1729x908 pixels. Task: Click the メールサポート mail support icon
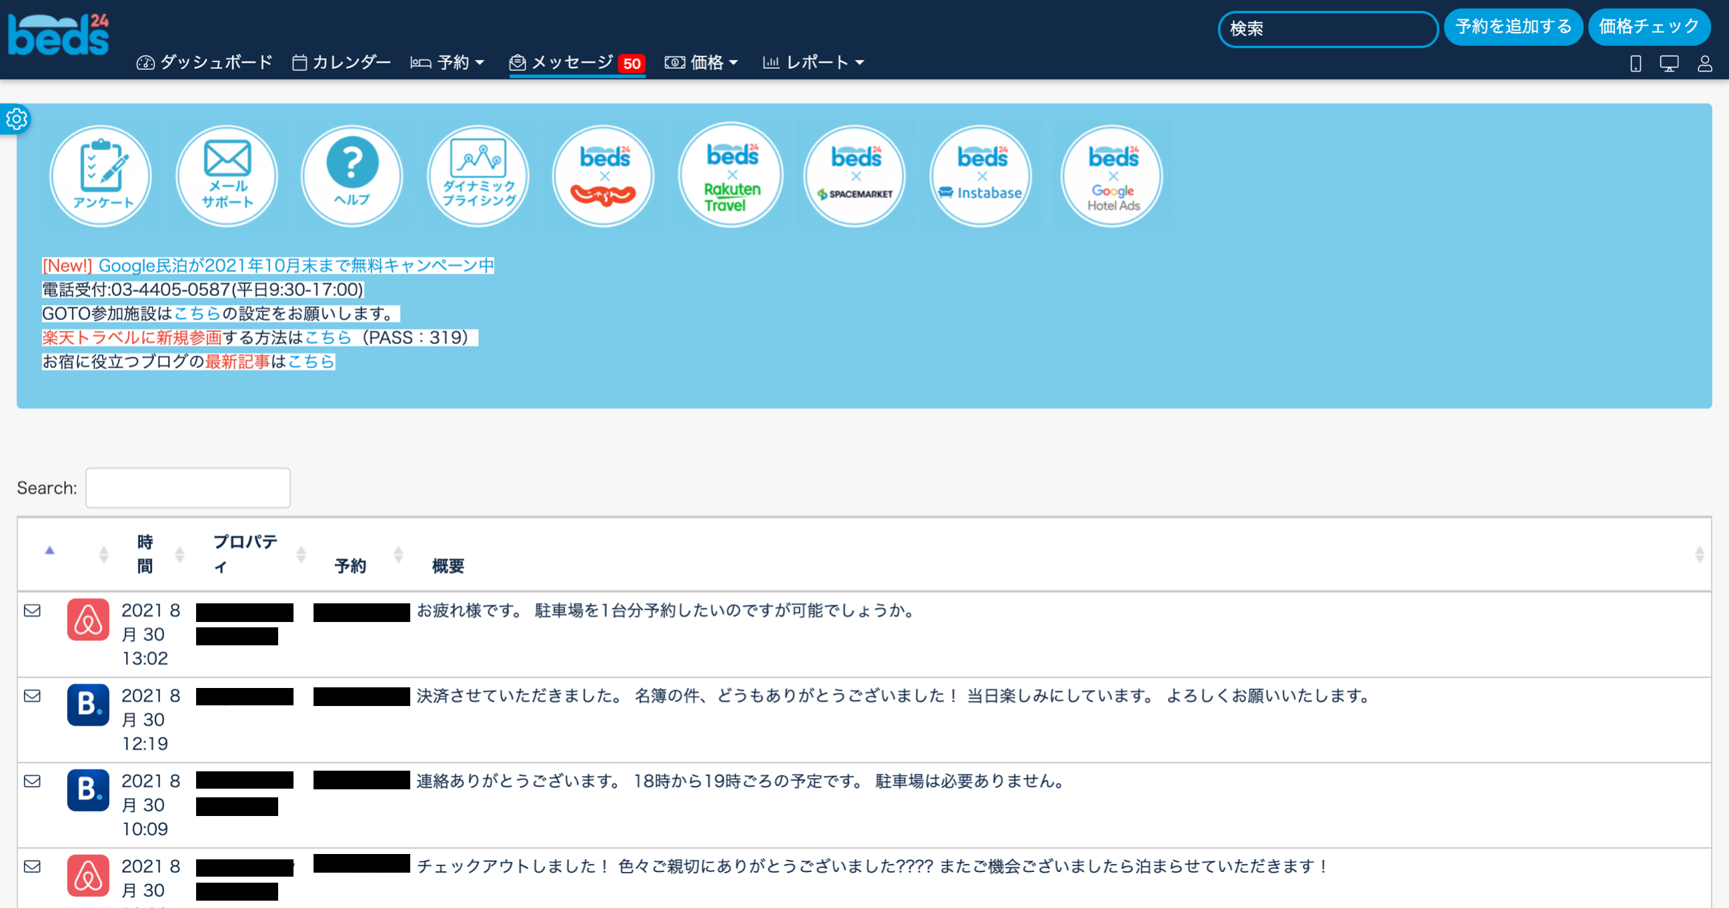coord(227,176)
